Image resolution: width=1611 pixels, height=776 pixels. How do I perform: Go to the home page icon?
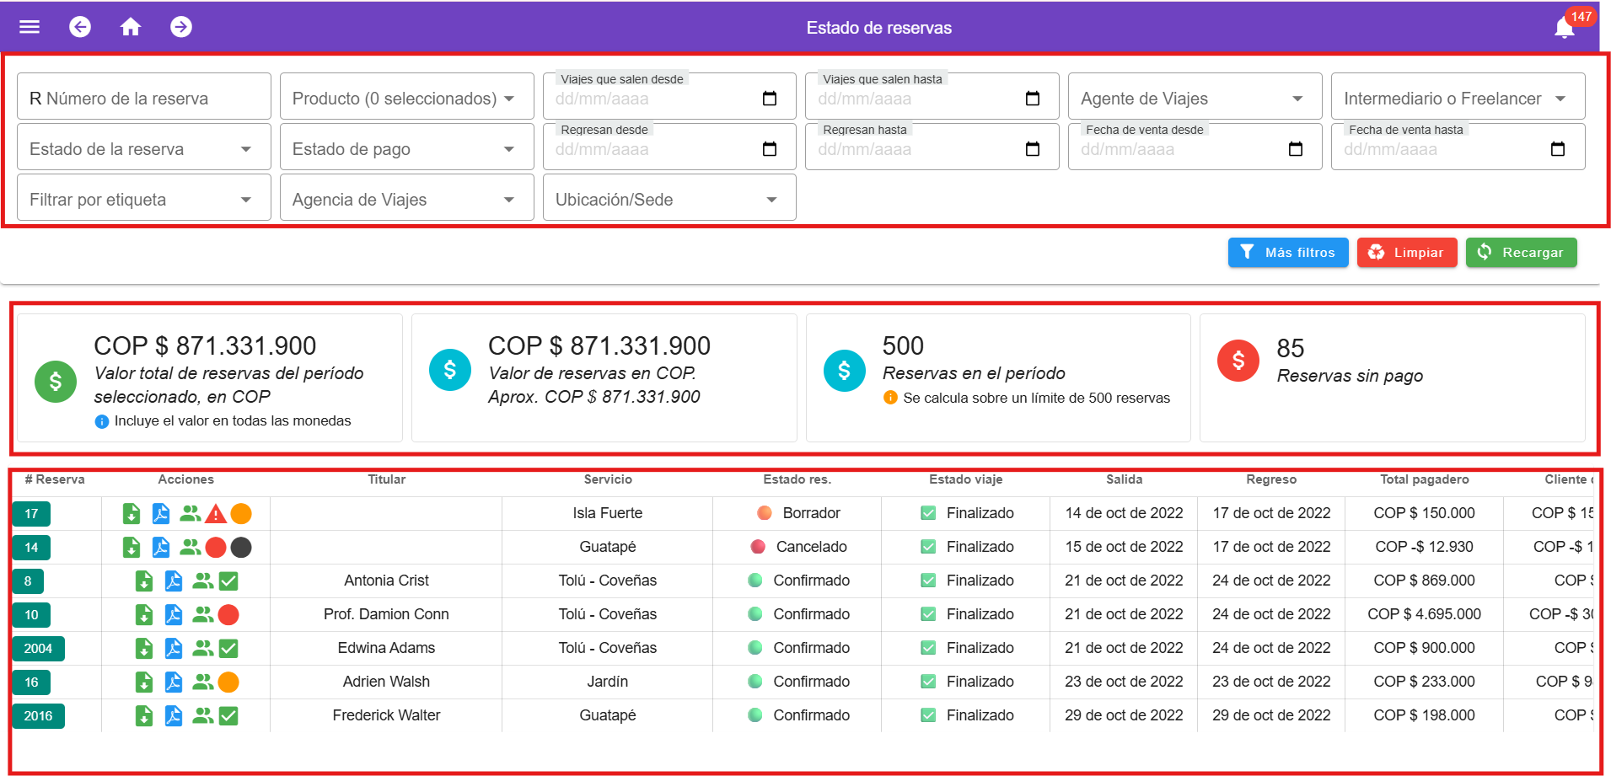coord(130,27)
